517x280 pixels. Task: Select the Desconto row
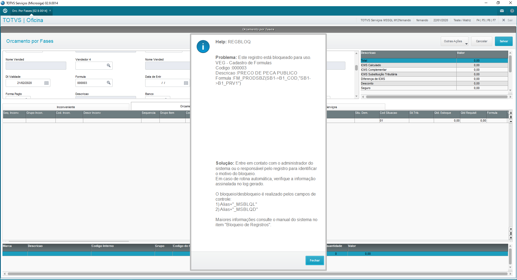pos(434,83)
